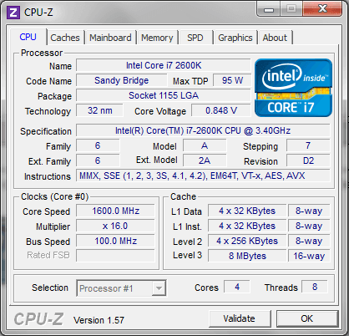This screenshot has height=336, width=349.
Task: Click the Intel Core i7 logo
Action: 293,88
